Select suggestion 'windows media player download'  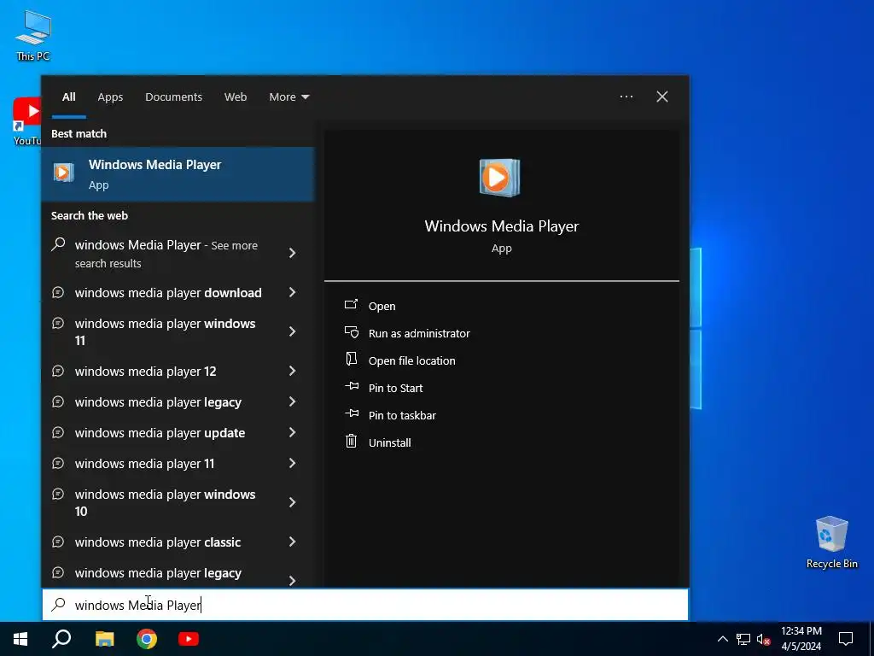coord(168,292)
